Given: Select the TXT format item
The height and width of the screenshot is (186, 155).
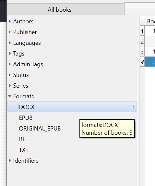Looking at the screenshot, I should (24, 150).
